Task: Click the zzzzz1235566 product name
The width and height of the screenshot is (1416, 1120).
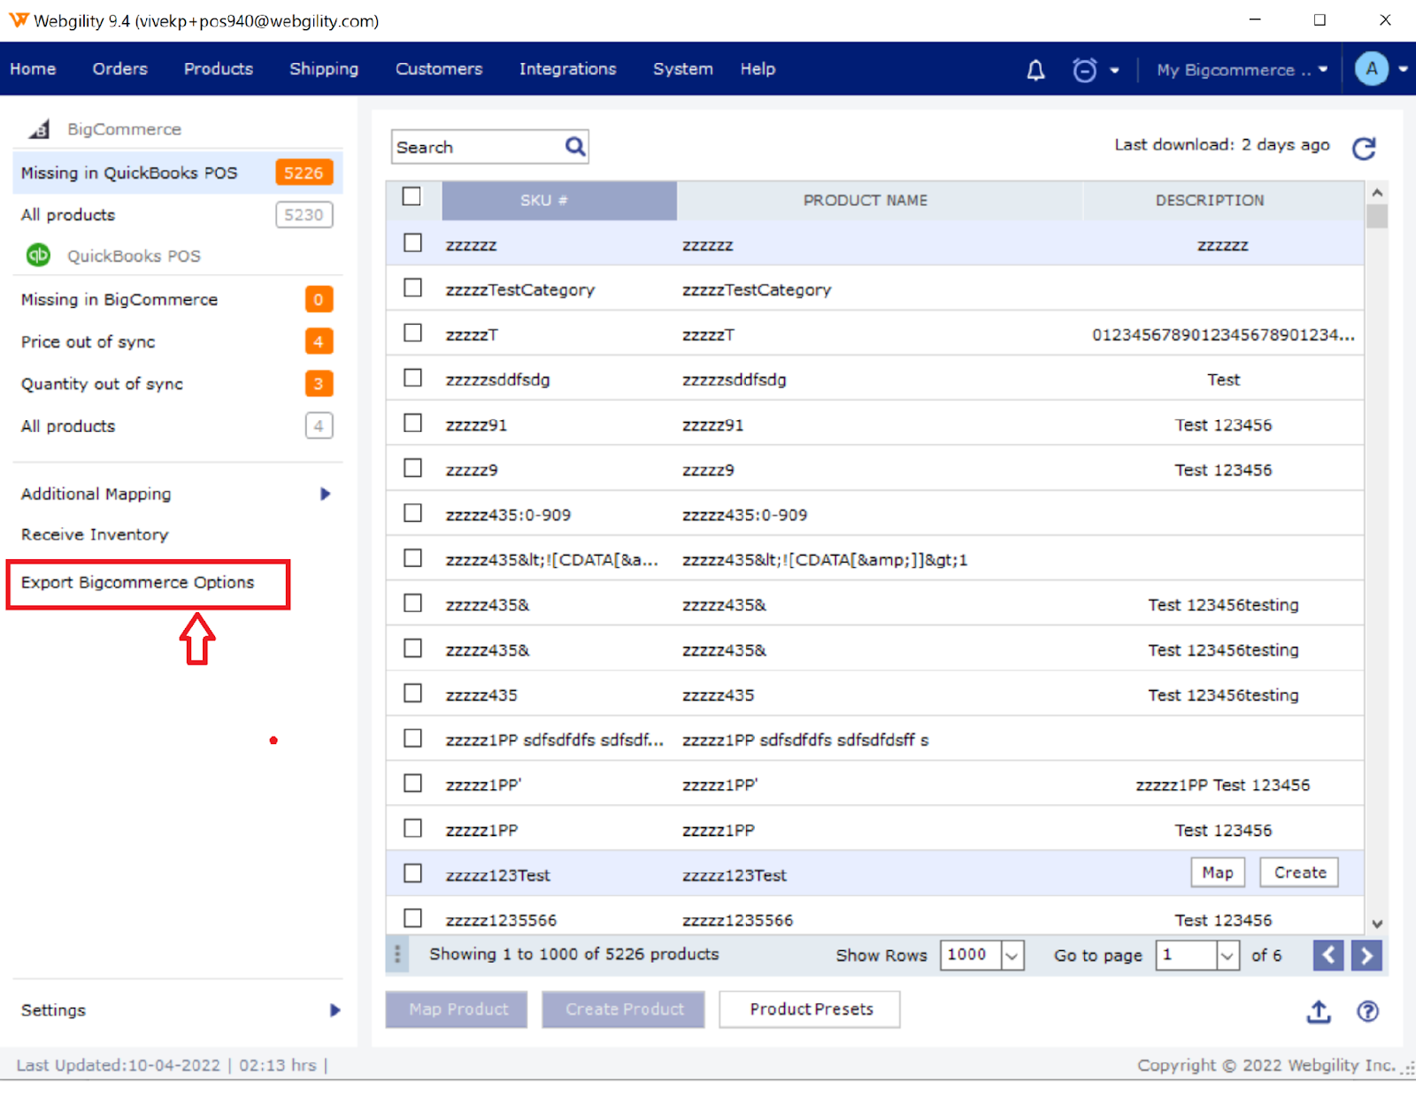Action: click(x=737, y=920)
